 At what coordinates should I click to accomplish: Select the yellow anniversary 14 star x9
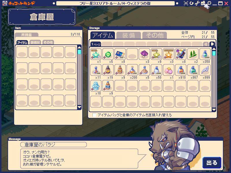(157, 54)
